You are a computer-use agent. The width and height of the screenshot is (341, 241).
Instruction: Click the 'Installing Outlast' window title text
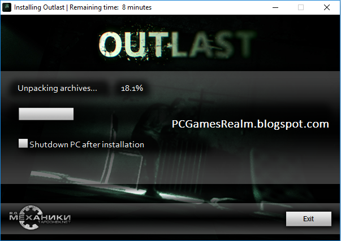(40, 7)
